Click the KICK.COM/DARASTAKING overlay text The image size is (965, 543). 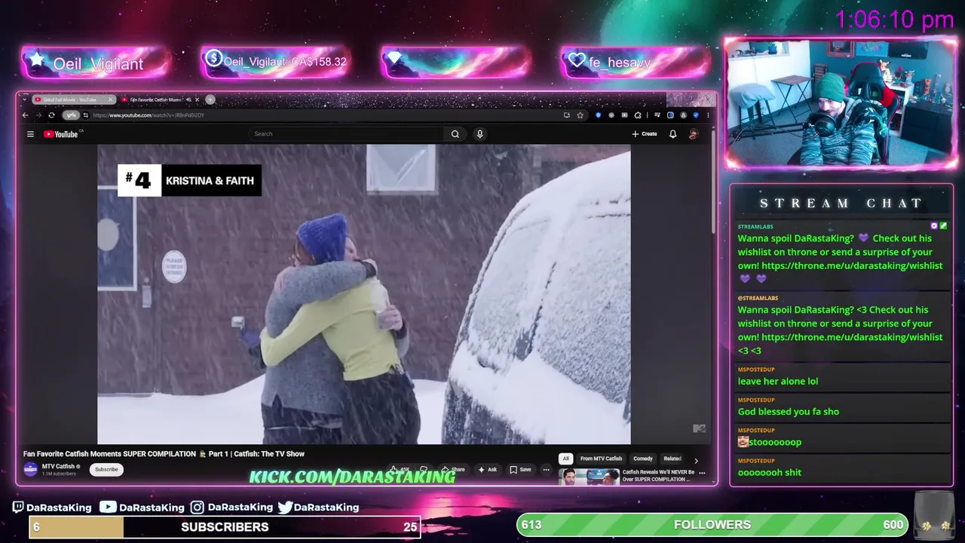click(352, 477)
